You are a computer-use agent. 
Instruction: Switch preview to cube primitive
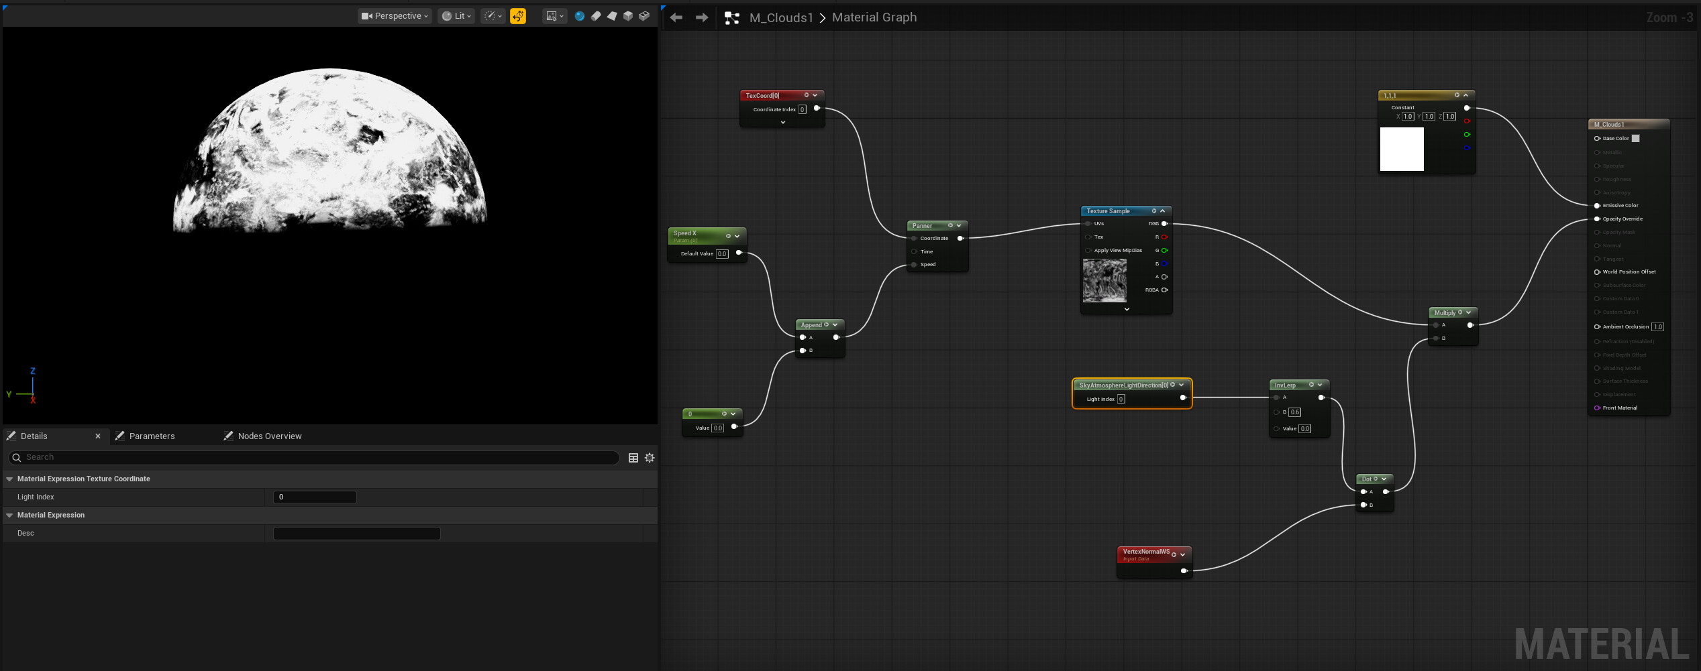(628, 16)
